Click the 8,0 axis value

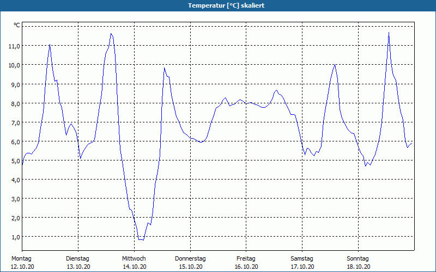tap(16, 104)
